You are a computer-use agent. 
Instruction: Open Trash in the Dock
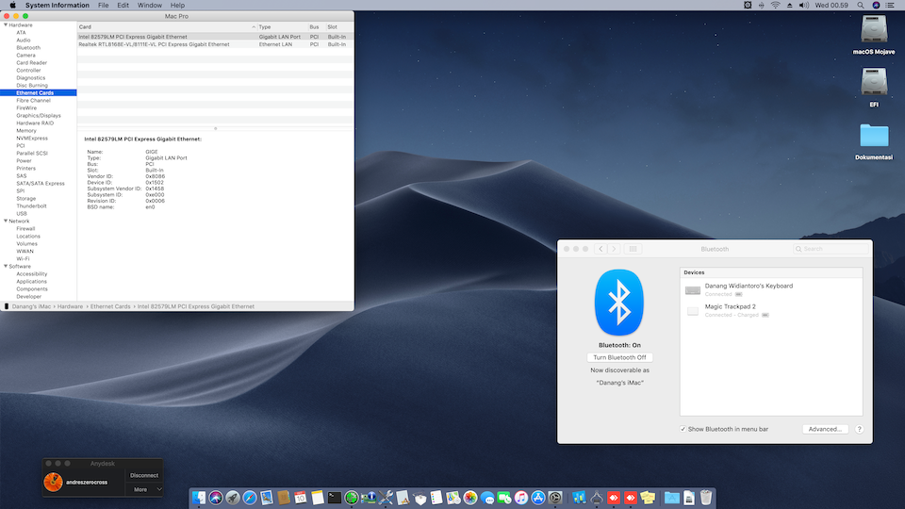pos(705,497)
